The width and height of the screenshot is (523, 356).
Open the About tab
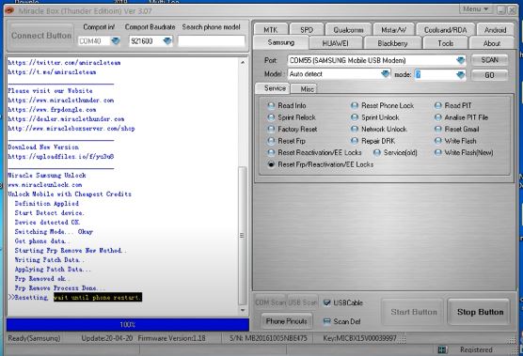point(492,43)
